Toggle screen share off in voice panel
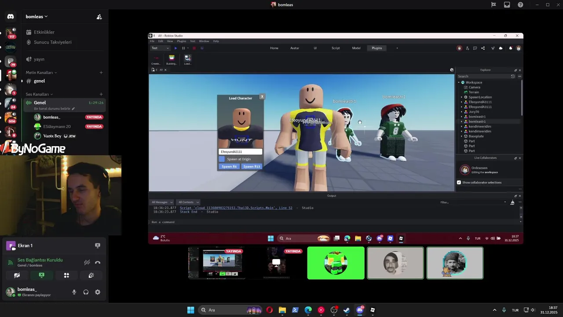The image size is (563, 317). (x=41, y=275)
